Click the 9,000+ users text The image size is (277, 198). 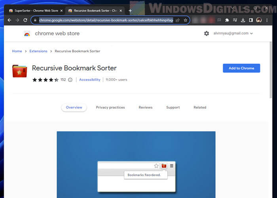(116, 80)
